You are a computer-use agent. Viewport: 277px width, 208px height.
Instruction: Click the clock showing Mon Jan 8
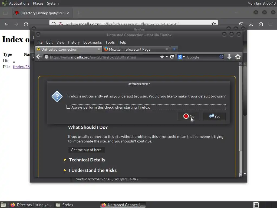click(x=262, y=3)
